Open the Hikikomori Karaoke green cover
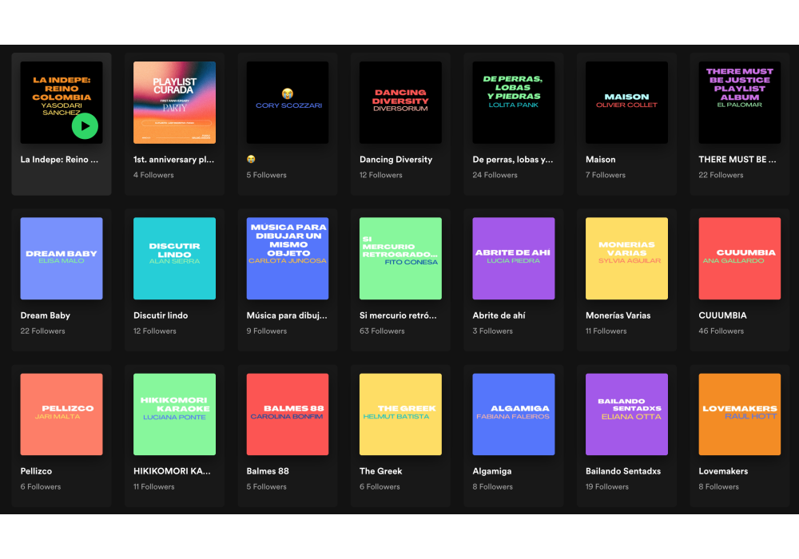 click(174, 414)
